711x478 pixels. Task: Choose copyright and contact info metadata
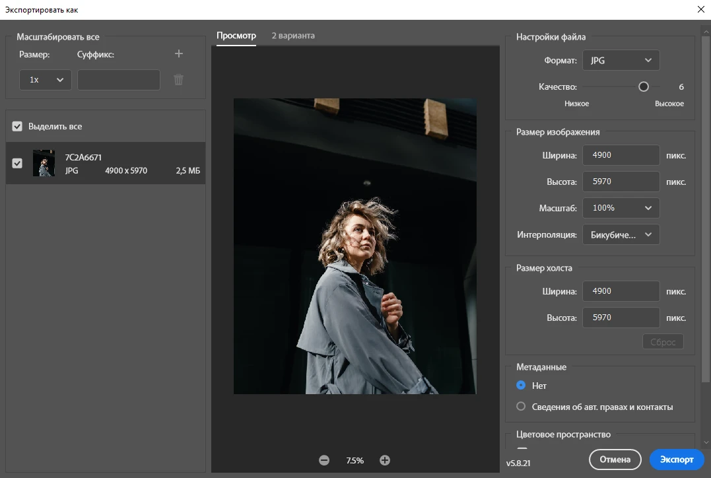521,407
